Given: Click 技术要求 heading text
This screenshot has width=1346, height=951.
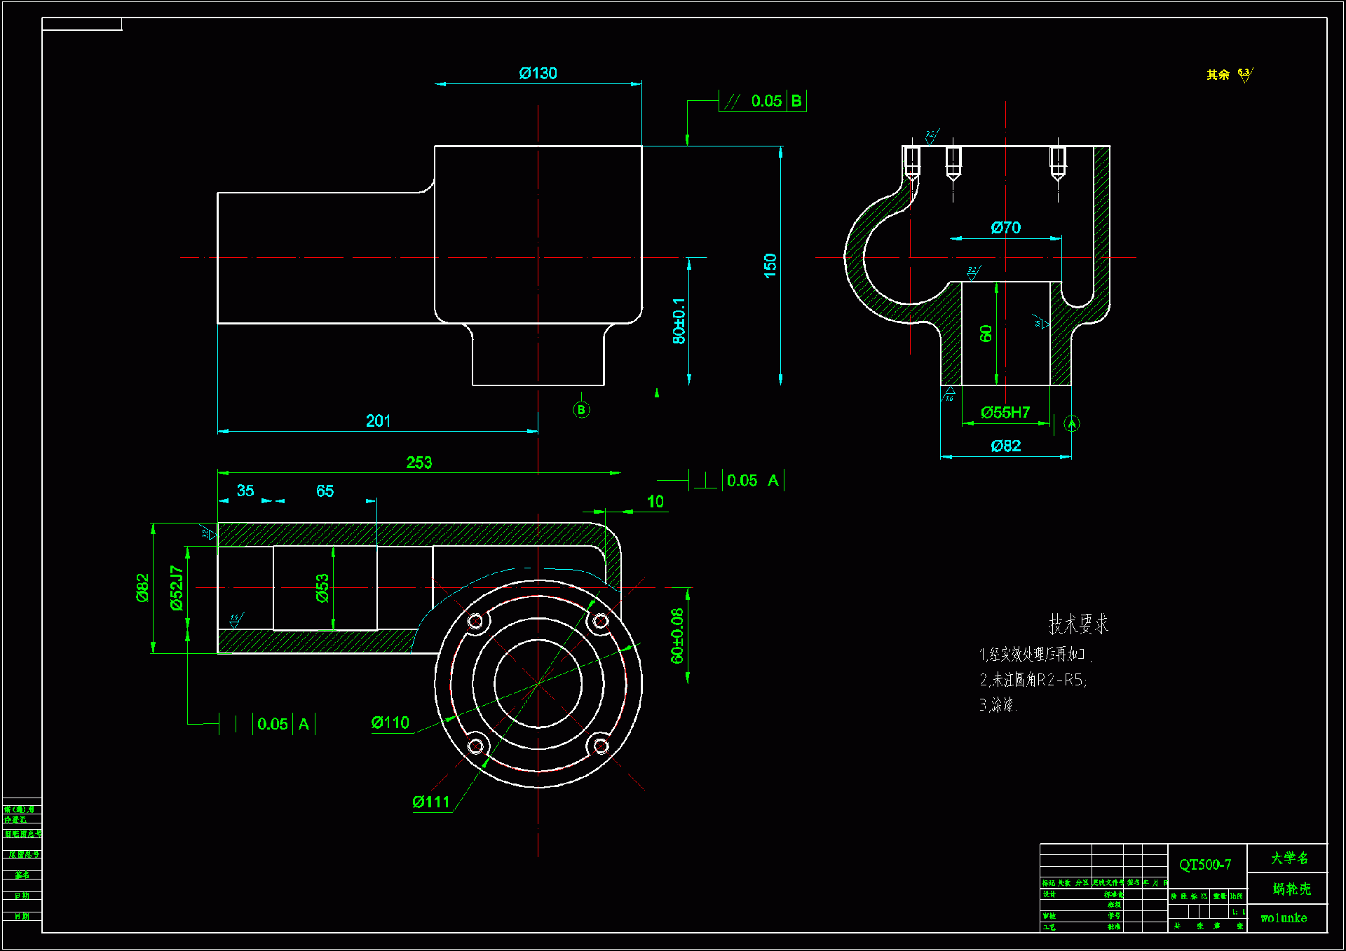Looking at the screenshot, I should pyautogui.click(x=1078, y=624).
